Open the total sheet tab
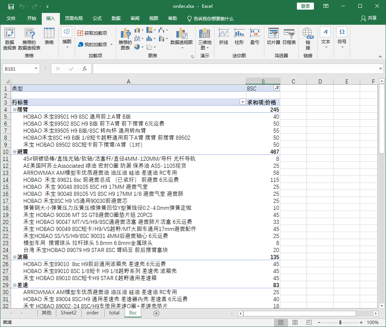Image resolution: width=386 pixels, height=327 pixels. click(x=114, y=313)
